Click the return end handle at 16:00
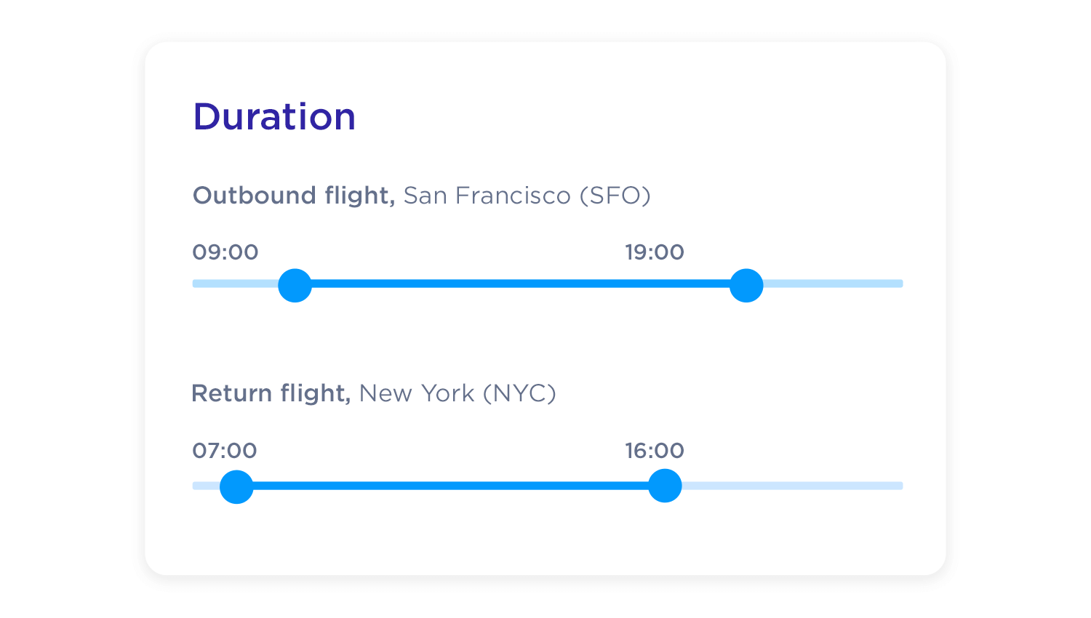The height and width of the screenshot is (618, 1091). (665, 486)
